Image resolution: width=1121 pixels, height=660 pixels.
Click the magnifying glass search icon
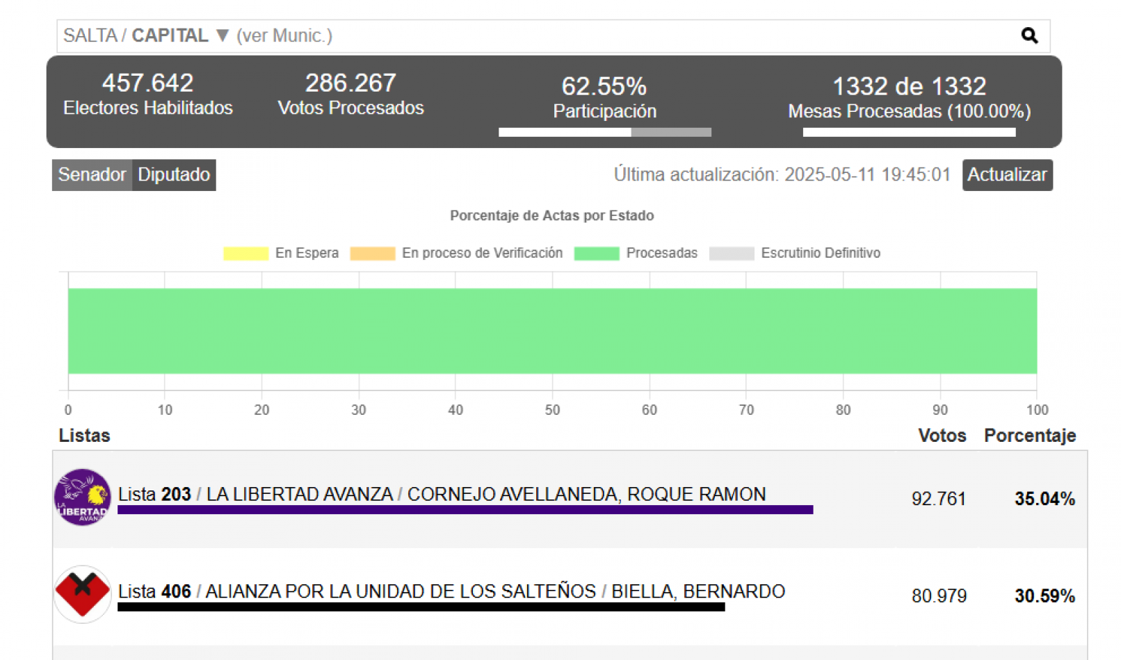point(1029,35)
